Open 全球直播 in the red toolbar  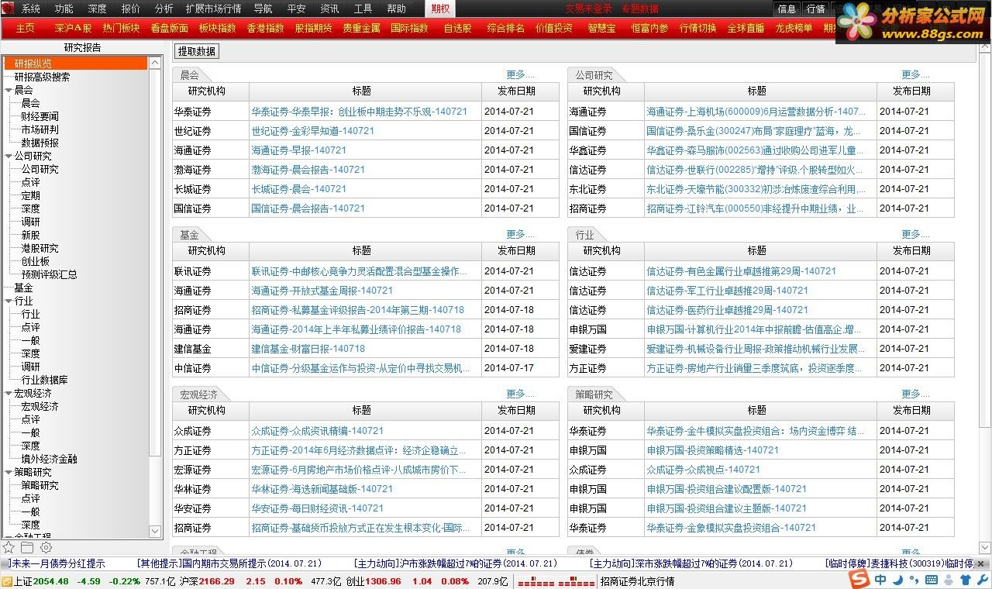tap(746, 28)
